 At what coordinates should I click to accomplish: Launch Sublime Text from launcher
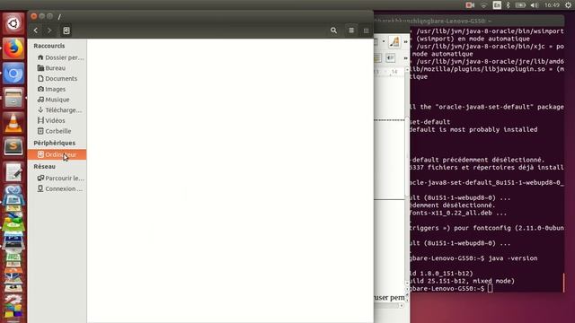13,147
